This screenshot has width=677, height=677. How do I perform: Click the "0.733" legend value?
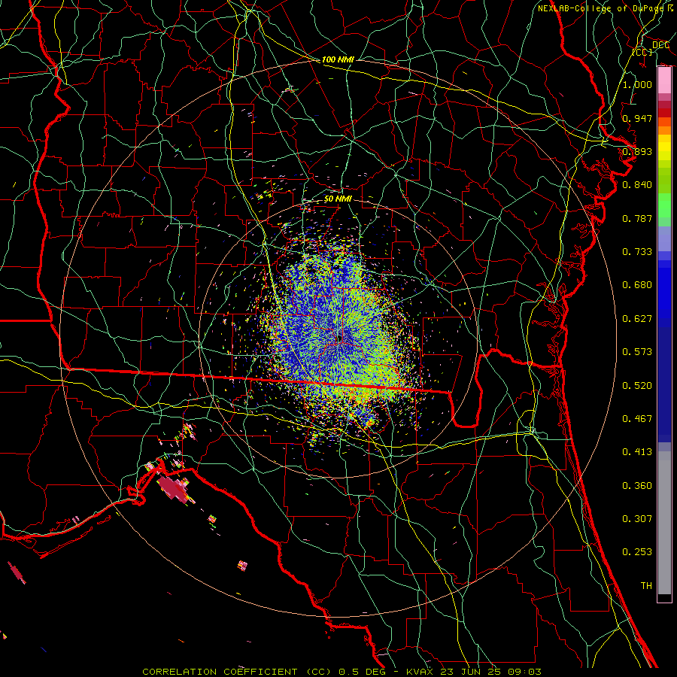[637, 252]
